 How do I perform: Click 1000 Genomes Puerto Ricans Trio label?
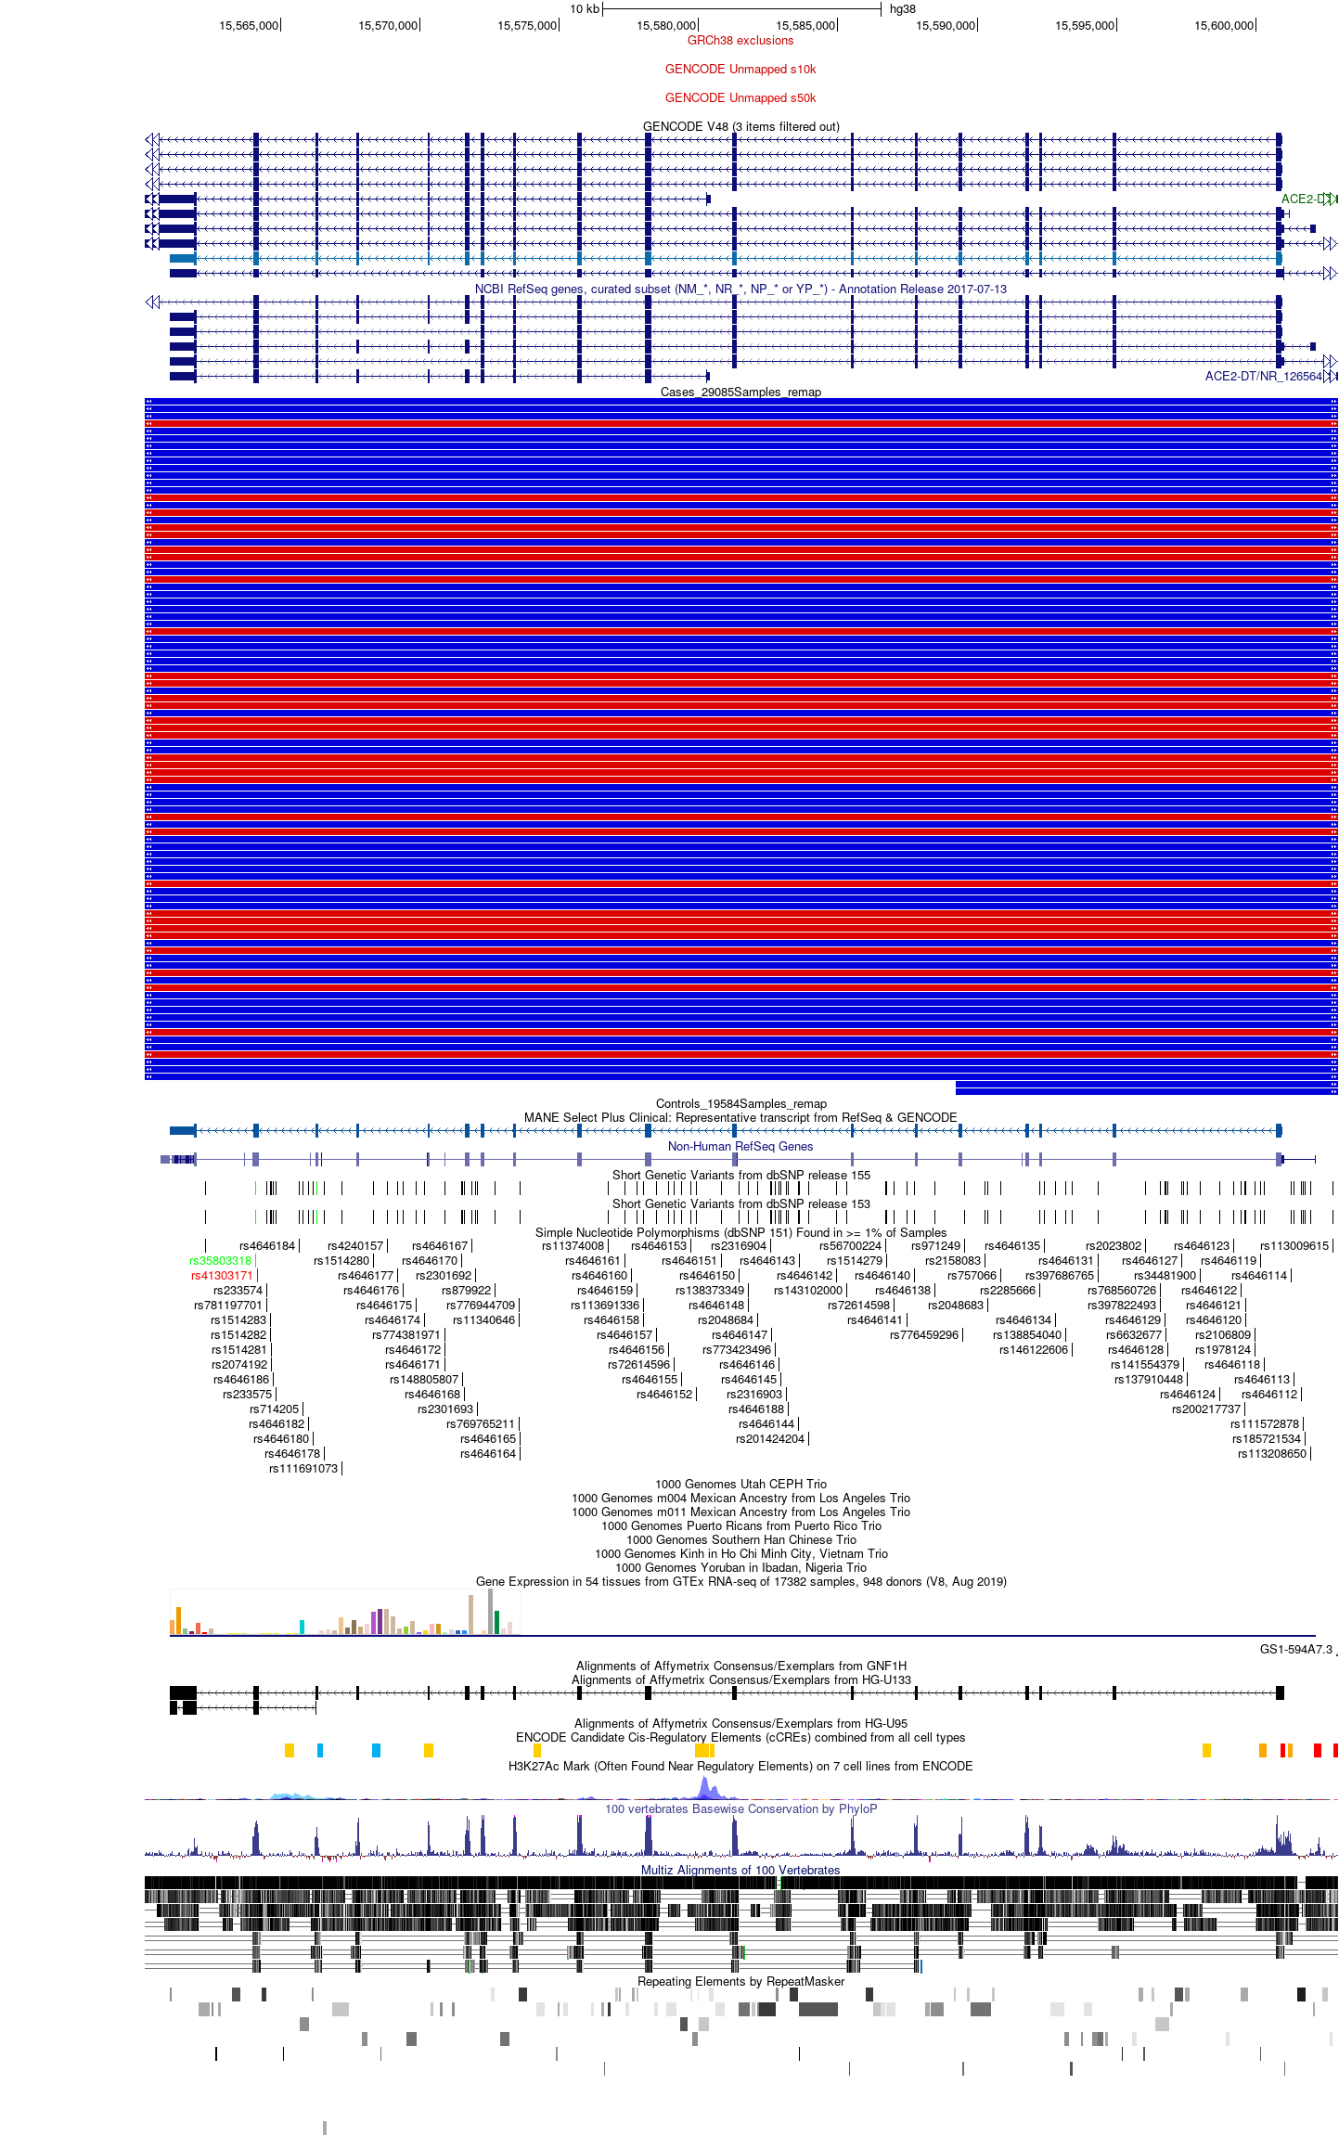click(740, 1525)
